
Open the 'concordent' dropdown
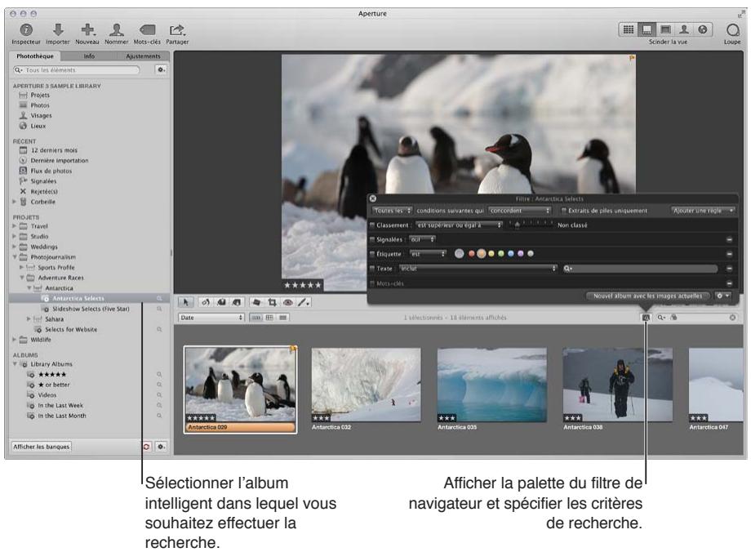click(x=520, y=211)
